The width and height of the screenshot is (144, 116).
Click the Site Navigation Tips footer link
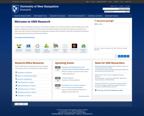pyautogui.click(x=87, y=114)
